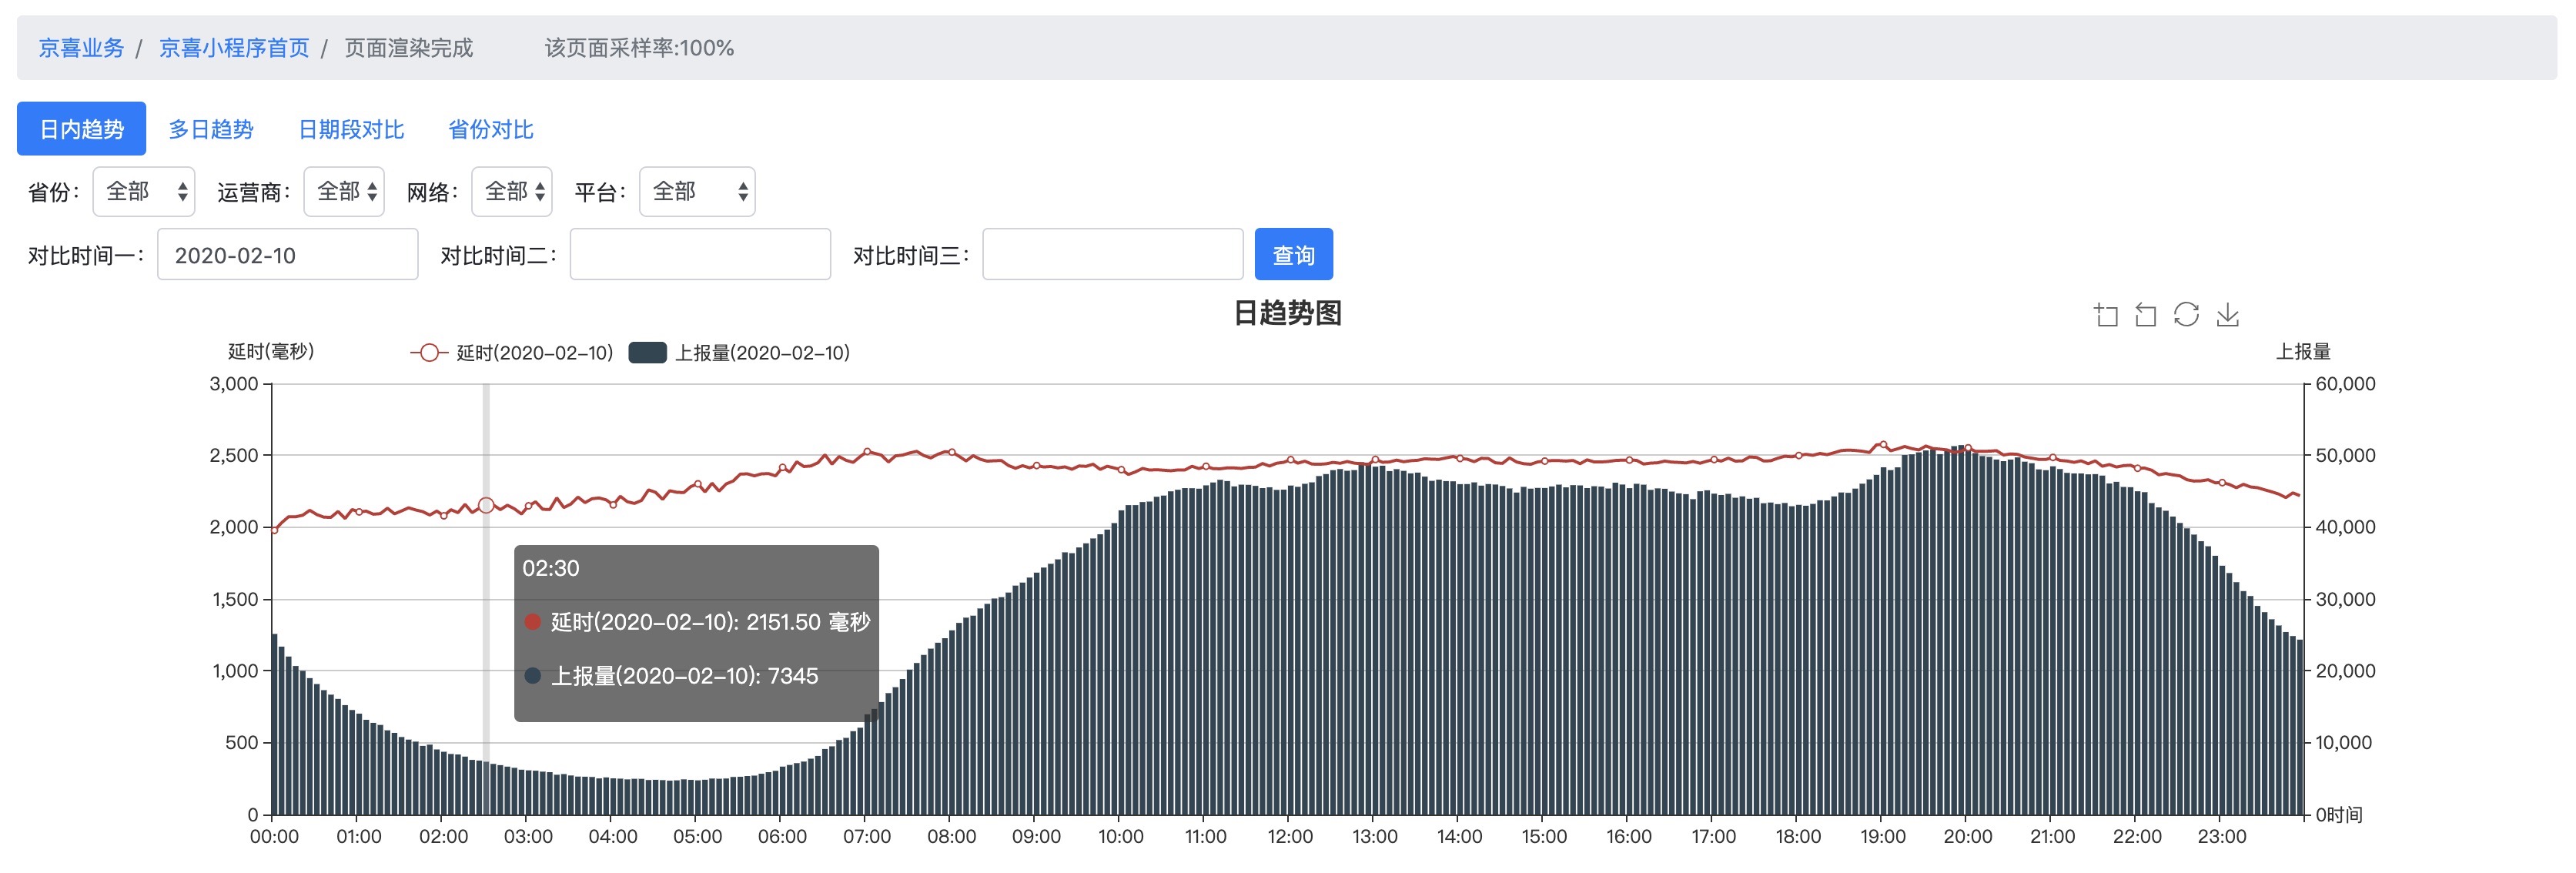Switch to the 多日趋势 tab
Image resolution: width=2576 pixels, height=873 pixels.
[211, 128]
